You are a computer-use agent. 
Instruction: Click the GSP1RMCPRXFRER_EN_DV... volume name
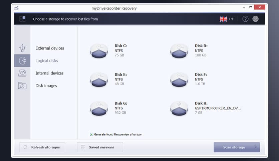(x=218, y=108)
